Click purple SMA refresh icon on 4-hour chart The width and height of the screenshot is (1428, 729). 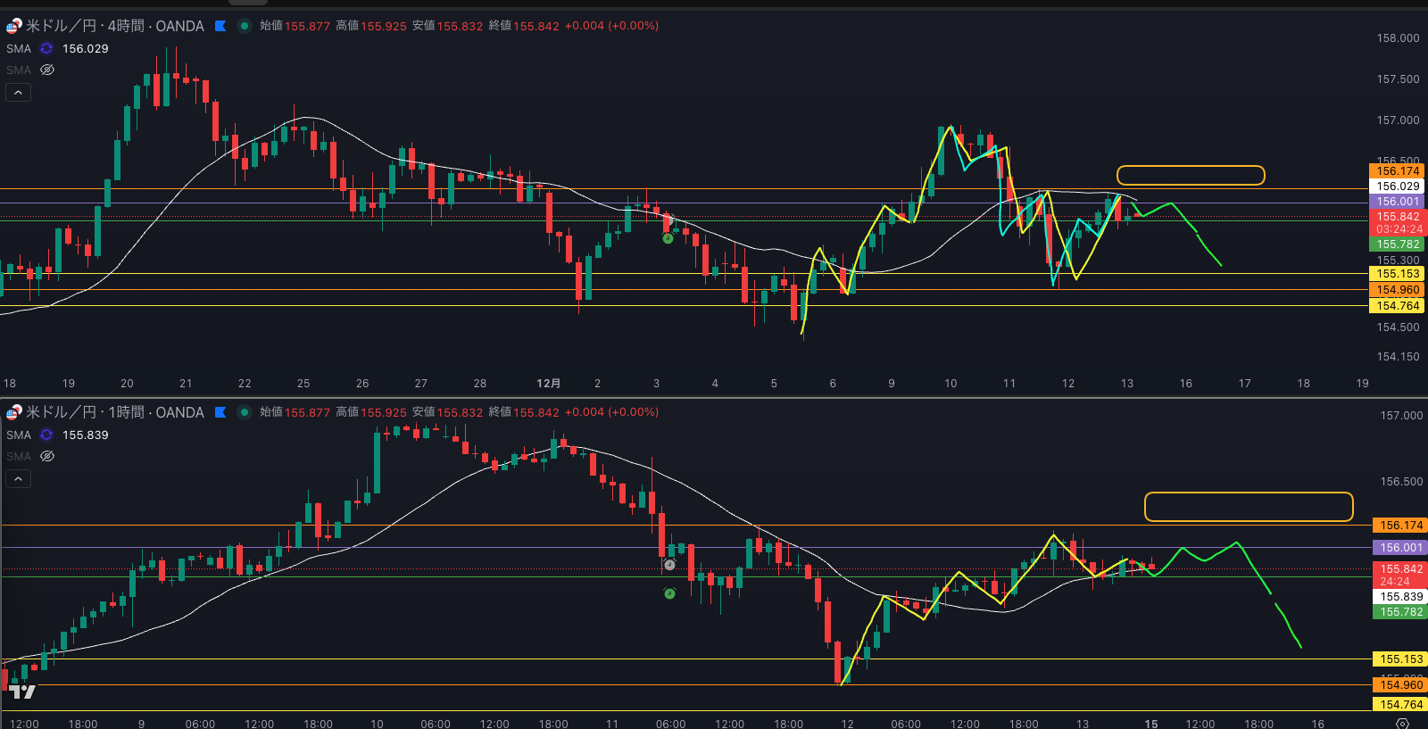tap(46, 48)
